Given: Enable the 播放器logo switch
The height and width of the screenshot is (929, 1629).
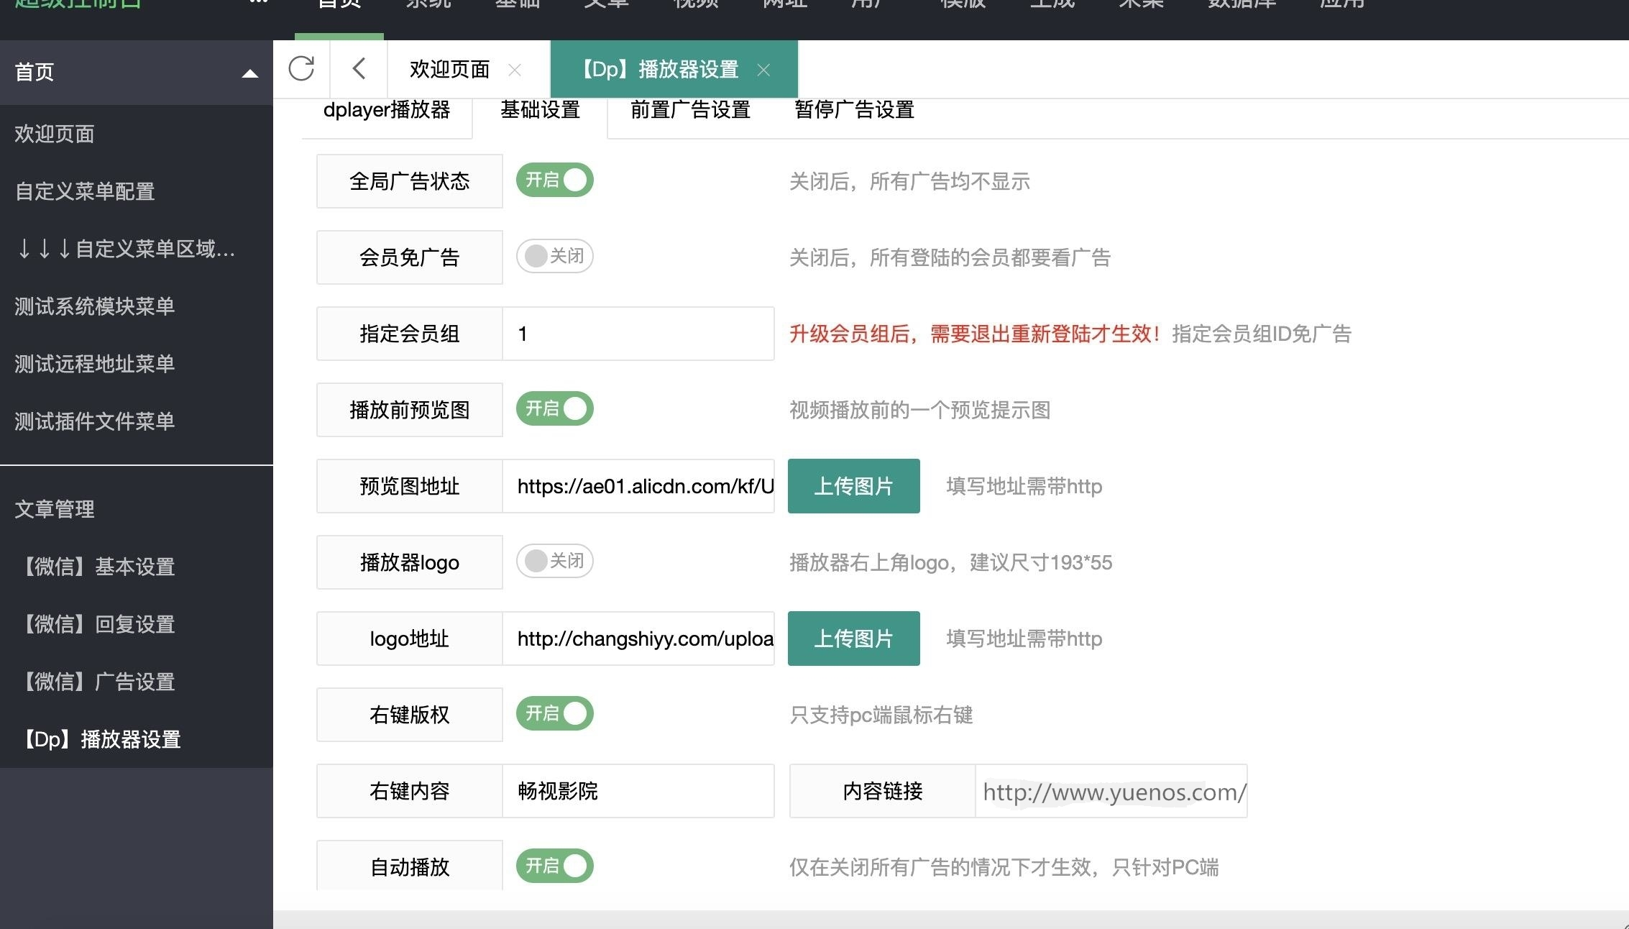Looking at the screenshot, I should coord(554,561).
